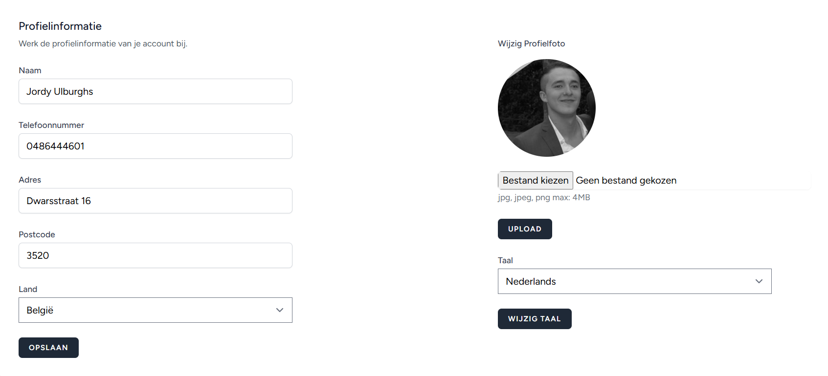828x376 pixels.
Task: Click the Taal label above the dropdown
Action: coord(505,260)
